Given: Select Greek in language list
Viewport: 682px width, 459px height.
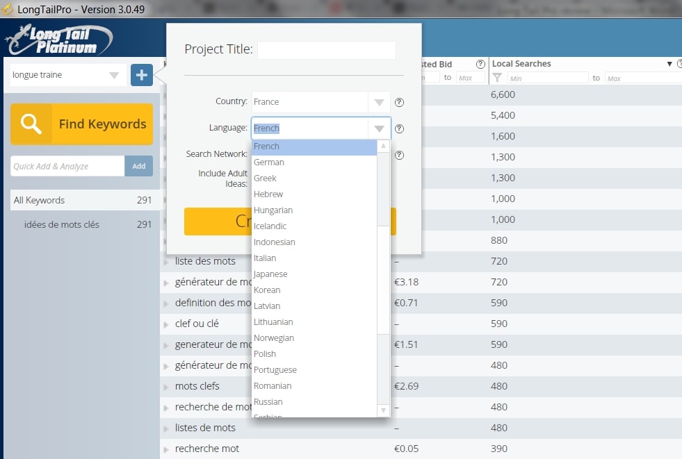Looking at the screenshot, I should pyautogui.click(x=314, y=178).
